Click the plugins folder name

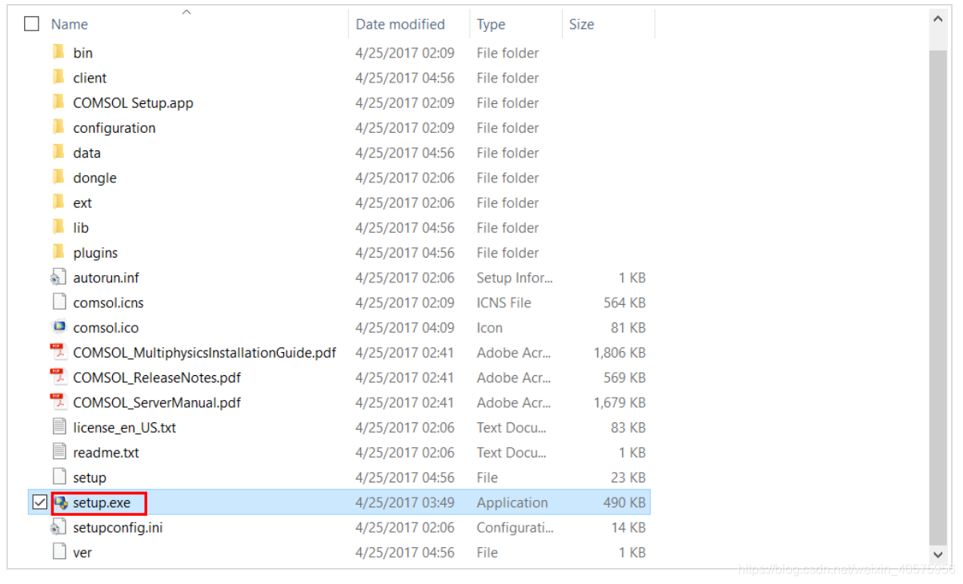95,252
